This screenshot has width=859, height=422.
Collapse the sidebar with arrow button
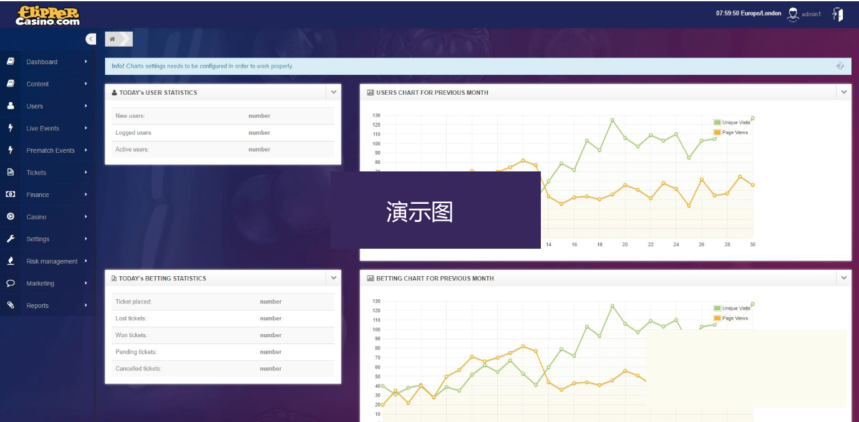point(91,39)
